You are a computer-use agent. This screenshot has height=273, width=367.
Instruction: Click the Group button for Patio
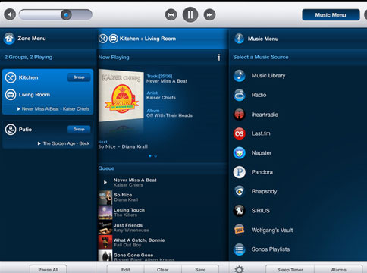(x=79, y=130)
